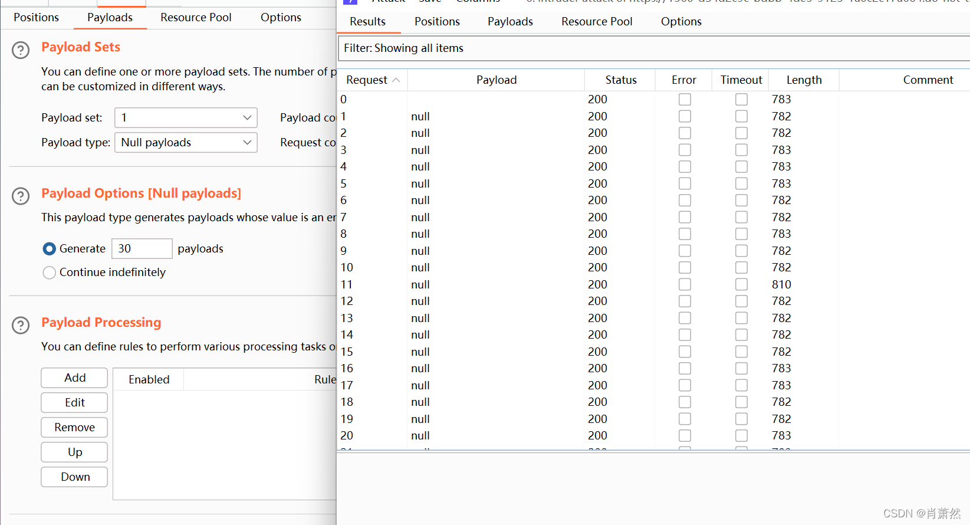970x525 pixels.
Task: Open the Payload Processing help icon
Action: [x=21, y=325]
